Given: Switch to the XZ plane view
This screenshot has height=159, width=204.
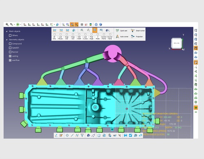Looking at the screenshot, I should [67, 30].
